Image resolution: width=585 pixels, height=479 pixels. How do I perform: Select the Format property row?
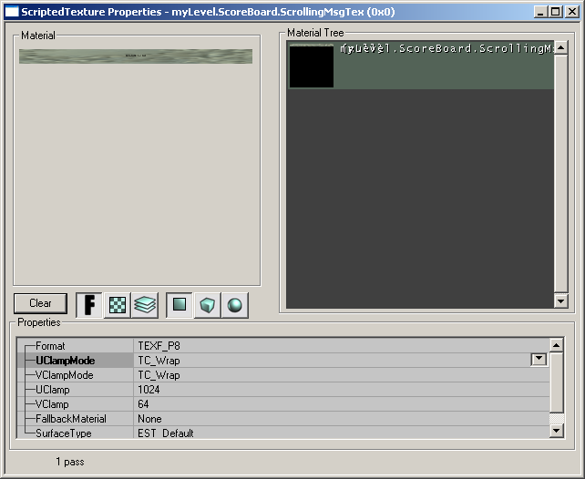pos(283,346)
